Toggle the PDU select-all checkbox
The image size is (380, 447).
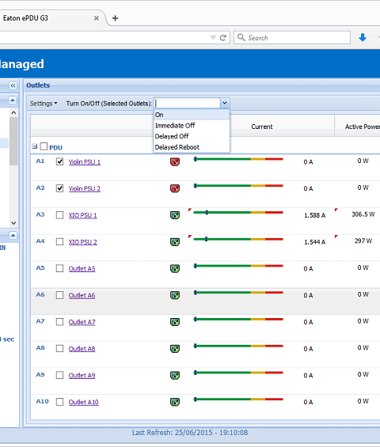(44, 146)
